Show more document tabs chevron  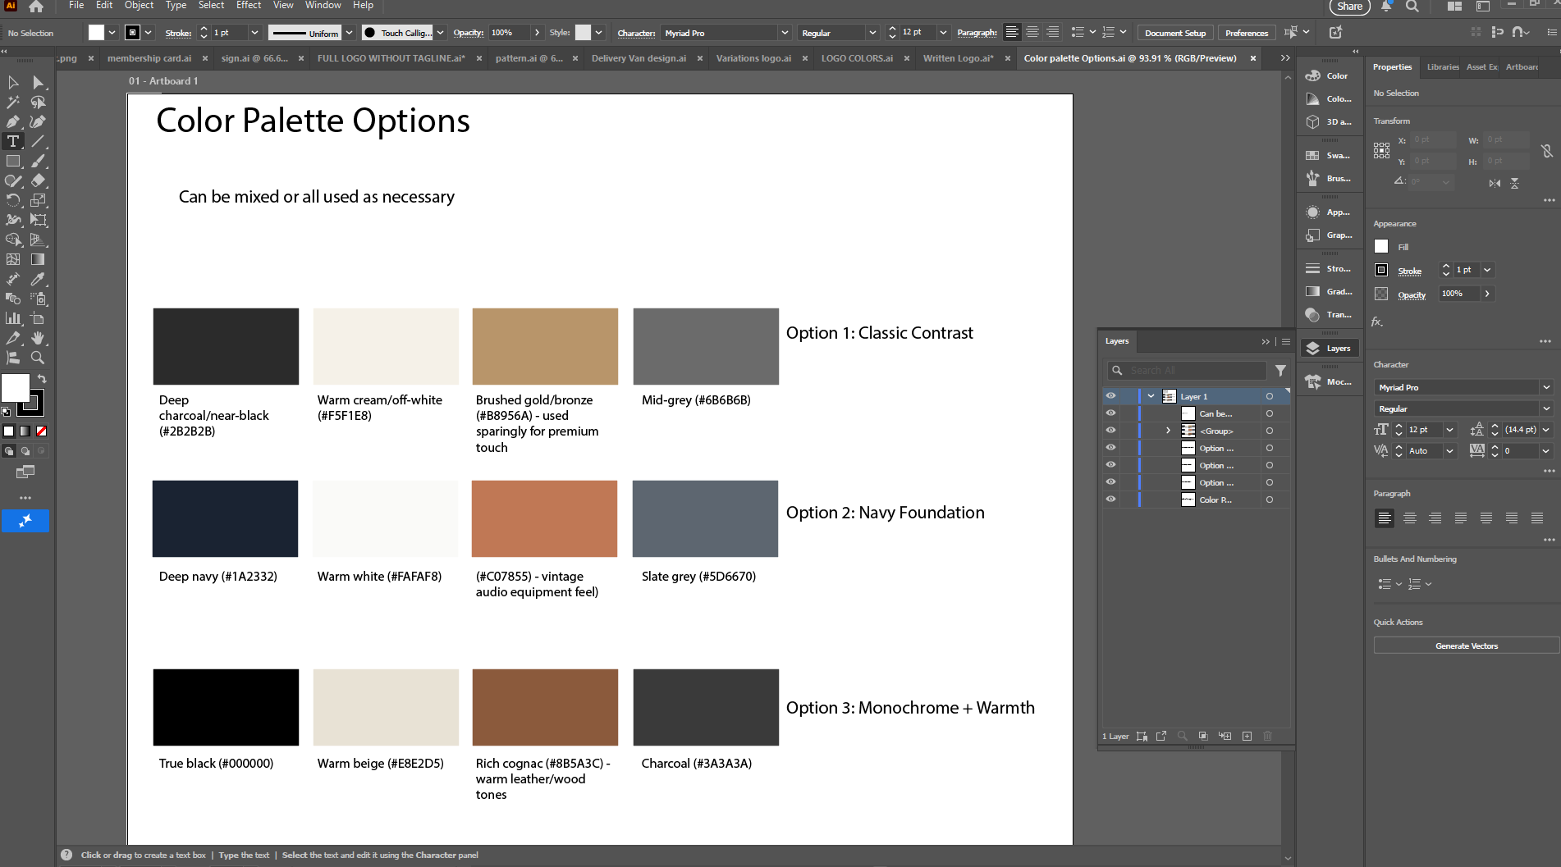1285,58
